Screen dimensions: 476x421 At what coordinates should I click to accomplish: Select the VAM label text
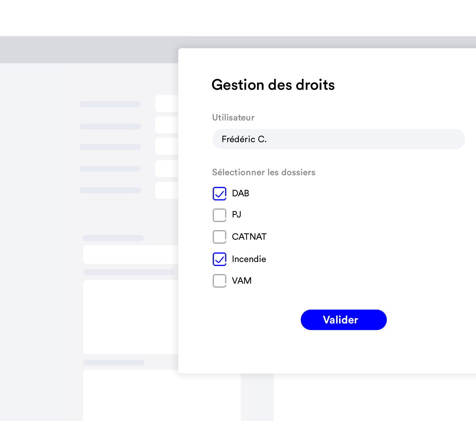(x=242, y=281)
